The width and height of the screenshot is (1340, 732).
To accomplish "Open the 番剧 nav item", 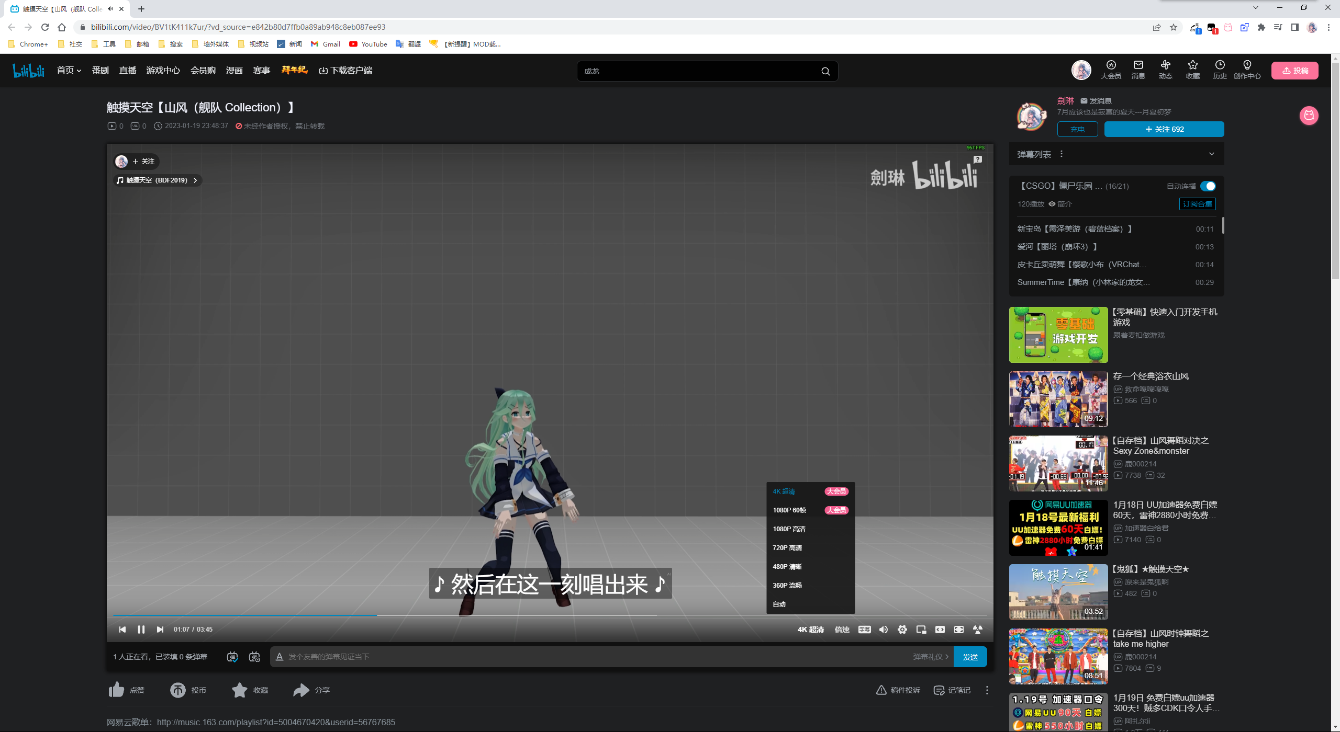I will pyautogui.click(x=100, y=71).
